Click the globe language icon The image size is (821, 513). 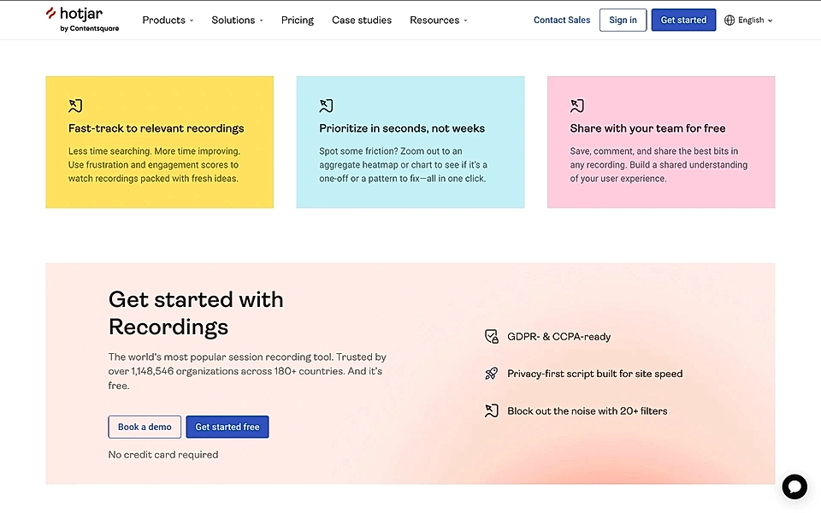coord(729,19)
